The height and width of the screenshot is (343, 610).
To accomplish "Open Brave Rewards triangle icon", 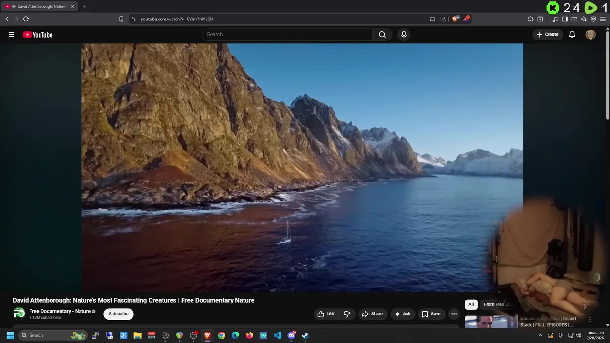I will pos(466,19).
